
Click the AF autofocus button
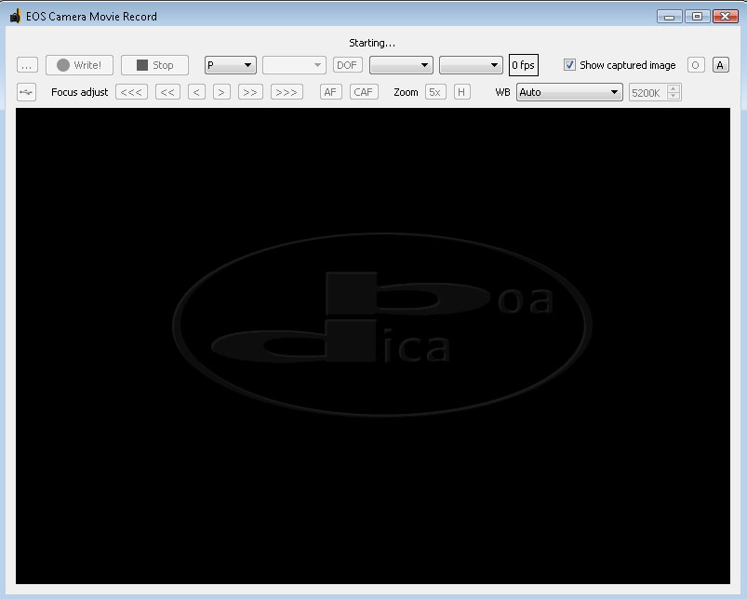(x=330, y=92)
